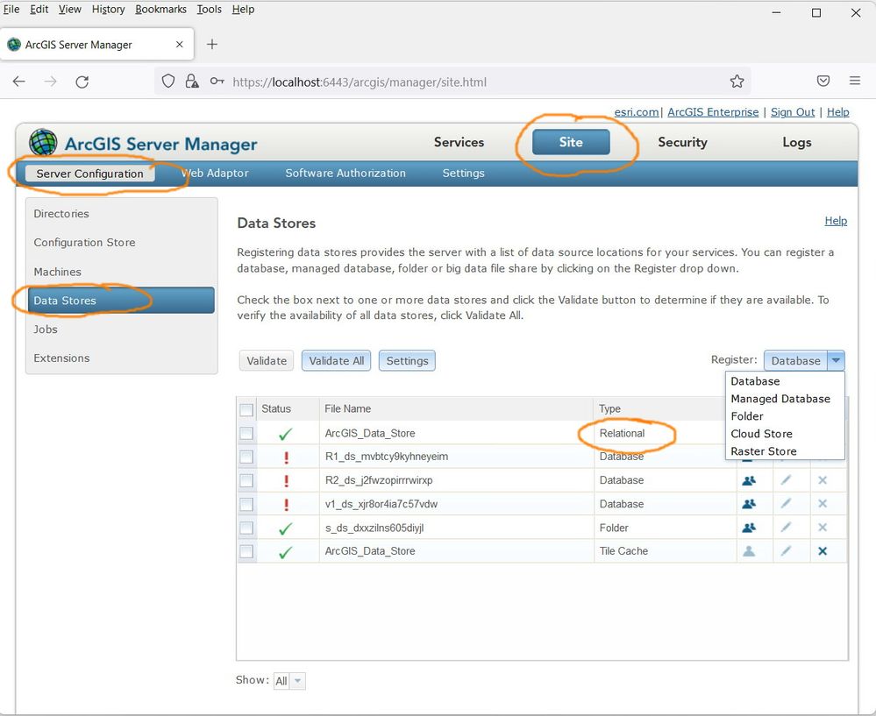Image resolution: width=876 pixels, height=716 pixels.
Task: Click the red error status of R2_ds_j2fwzopirrrwirxp
Action: (x=286, y=481)
